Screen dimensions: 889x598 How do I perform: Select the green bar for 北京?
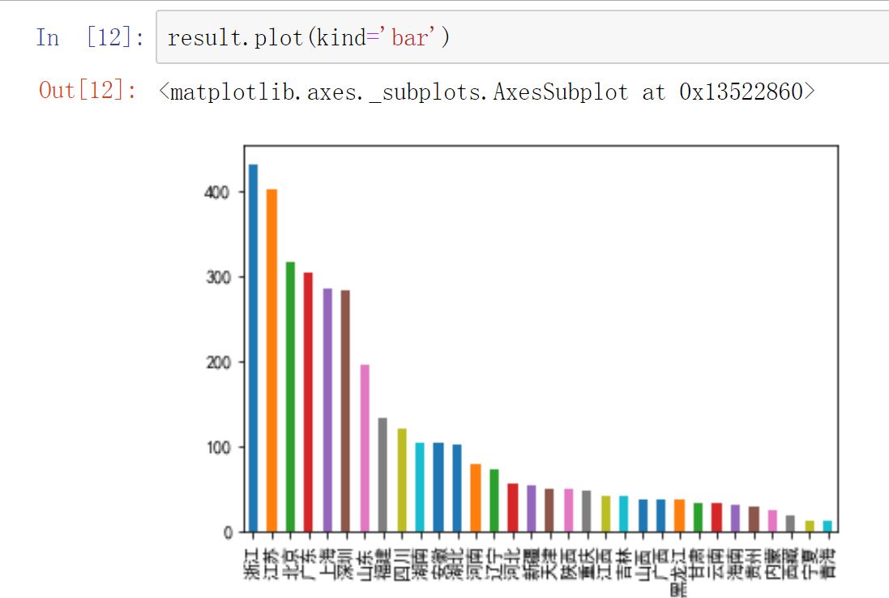pyautogui.click(x=290, y=397)
